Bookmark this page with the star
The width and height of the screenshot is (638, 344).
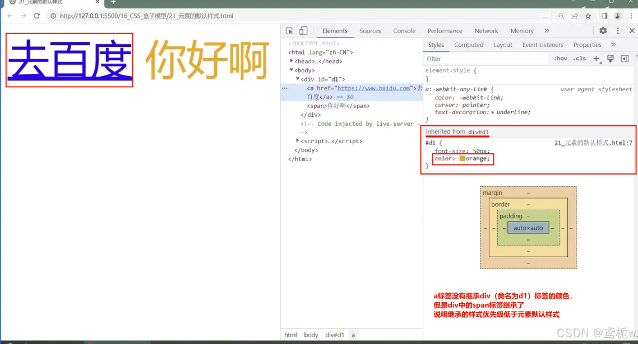[588, 16]
